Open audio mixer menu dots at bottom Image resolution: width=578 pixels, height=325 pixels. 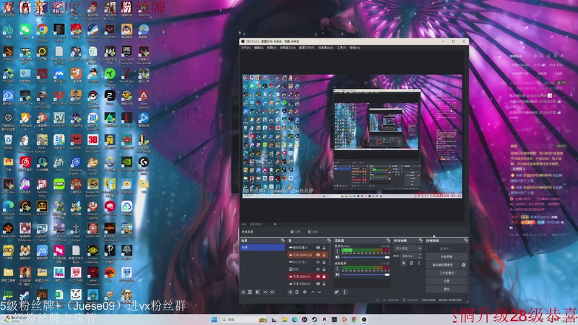[x=345, y=292]
